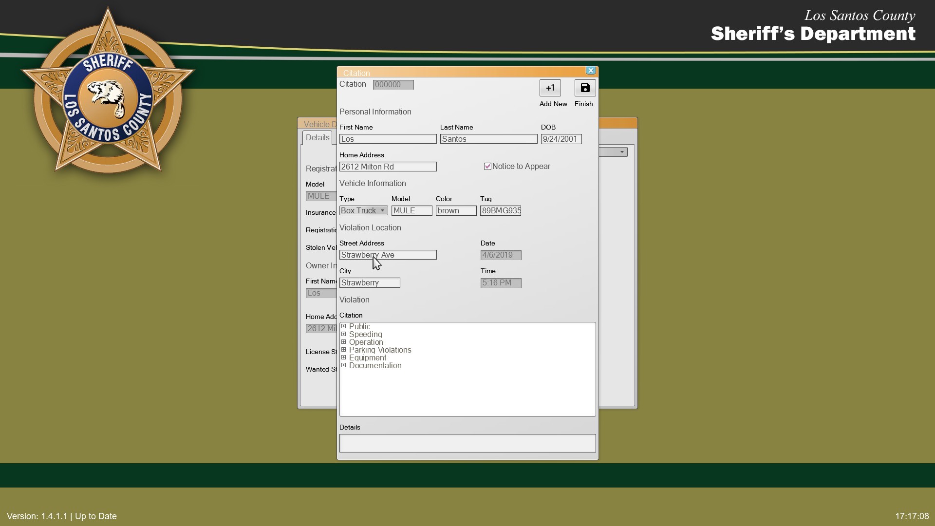The image size is (935, 526).
Task: Focus the Home Address field
Action: [x=388, y=167]
